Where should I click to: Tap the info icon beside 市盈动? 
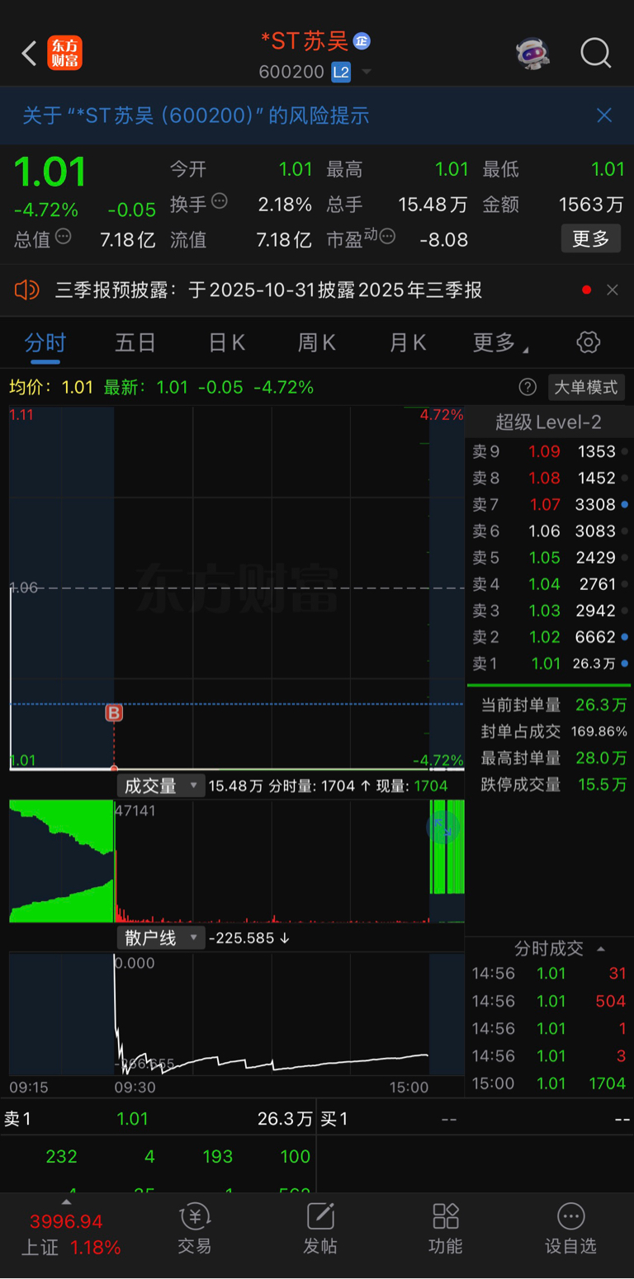coord(386,238)
